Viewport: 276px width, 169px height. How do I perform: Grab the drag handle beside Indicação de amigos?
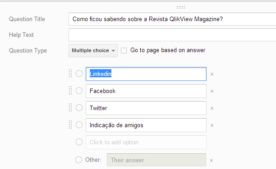coord(70,125)
